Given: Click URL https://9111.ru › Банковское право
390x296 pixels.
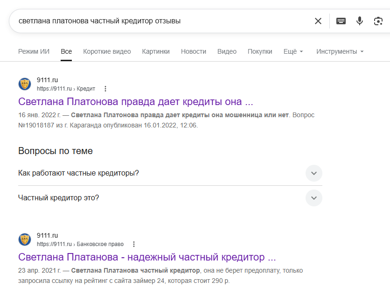Looking at the screenshot, I should tap(80, 244).
